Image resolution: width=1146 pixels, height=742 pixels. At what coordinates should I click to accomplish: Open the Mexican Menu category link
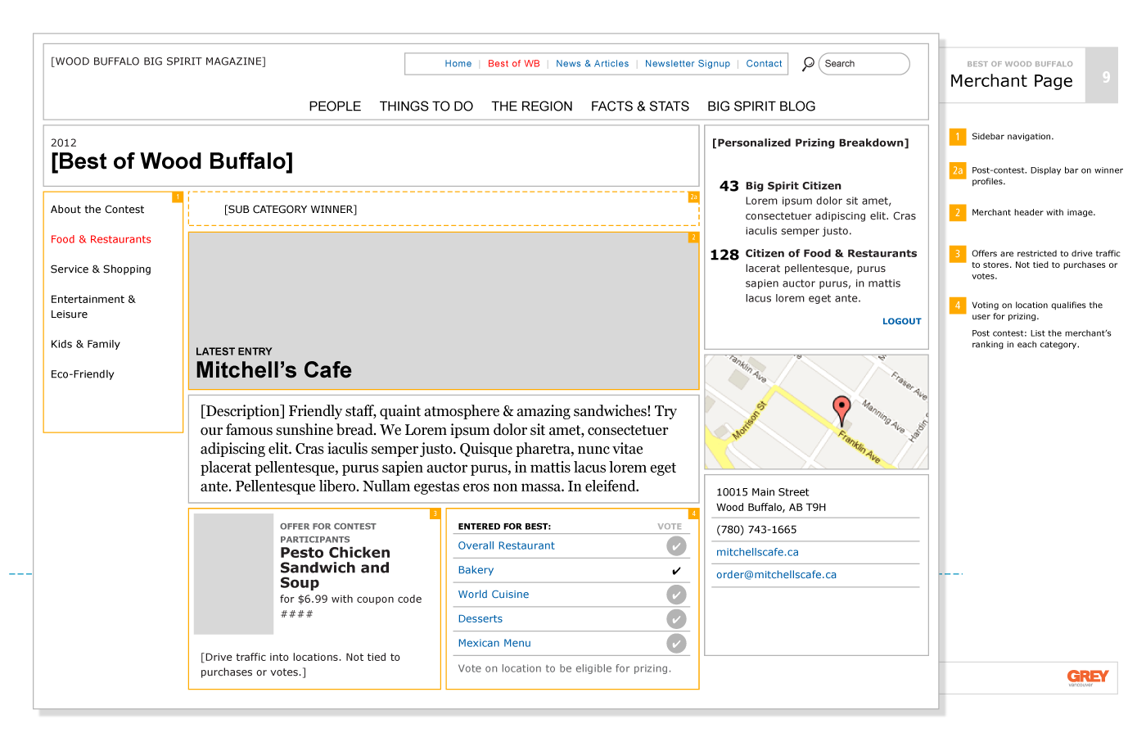[494, 644]
